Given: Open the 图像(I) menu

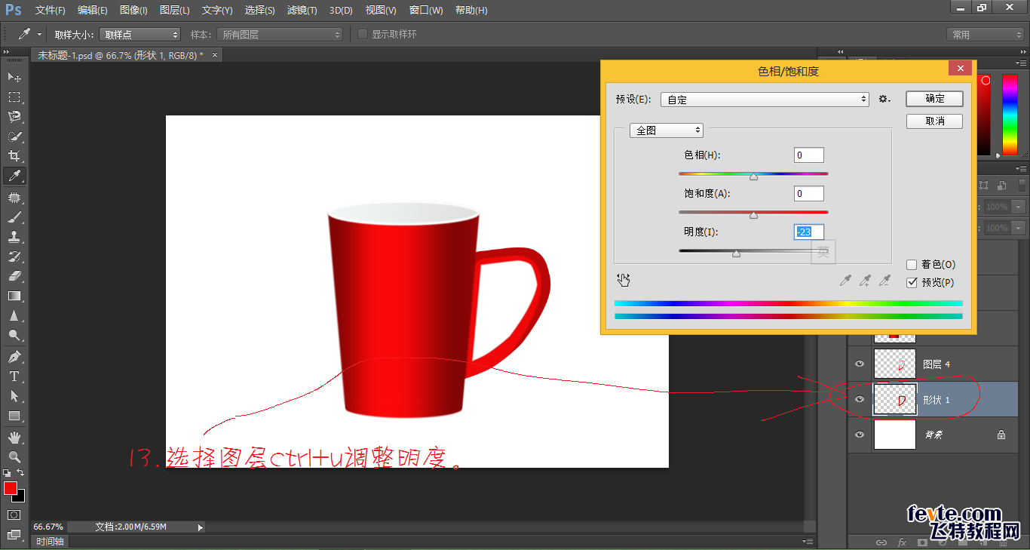Looking at the screenshot, I should 133,11.
